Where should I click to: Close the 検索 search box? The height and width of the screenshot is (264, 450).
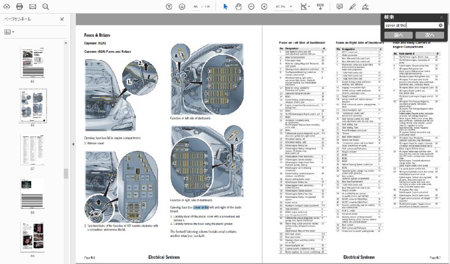pyautogui.click(x=442, y=17)
